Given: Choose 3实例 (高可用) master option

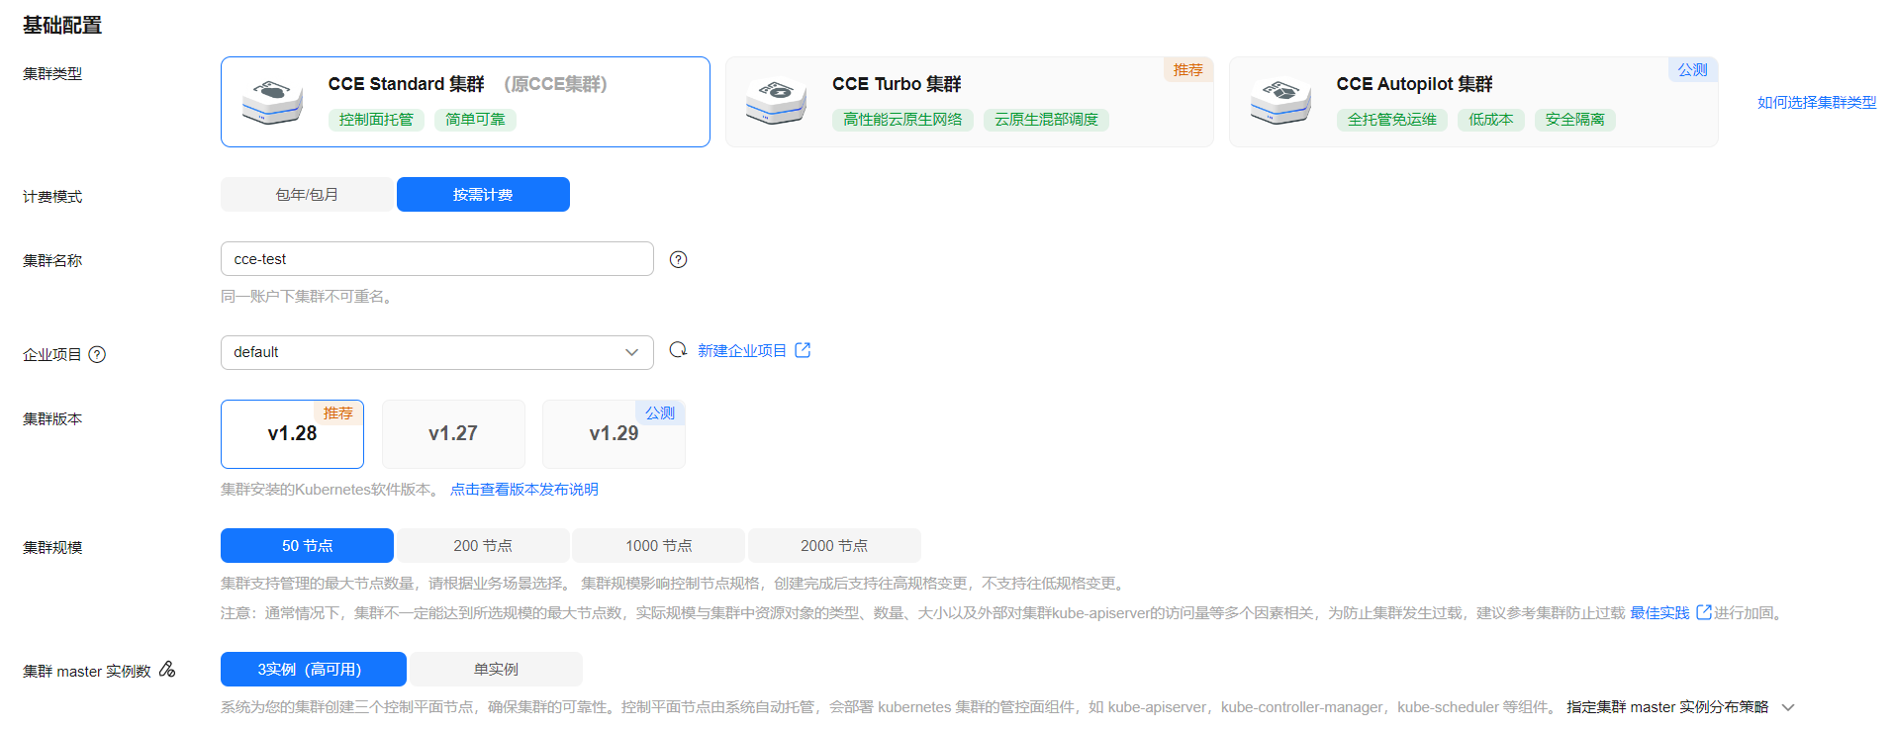Looking at the screenshot, I should 314,670.
